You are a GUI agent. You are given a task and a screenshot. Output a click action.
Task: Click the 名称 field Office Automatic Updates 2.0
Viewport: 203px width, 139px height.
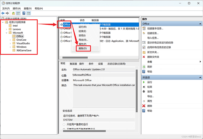pos(104,69)
